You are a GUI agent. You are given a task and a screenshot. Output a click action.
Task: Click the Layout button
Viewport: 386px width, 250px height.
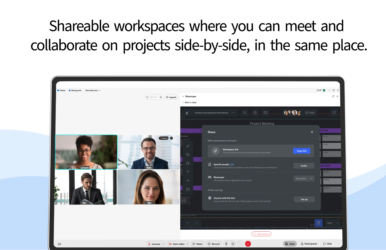pos(171,97)
